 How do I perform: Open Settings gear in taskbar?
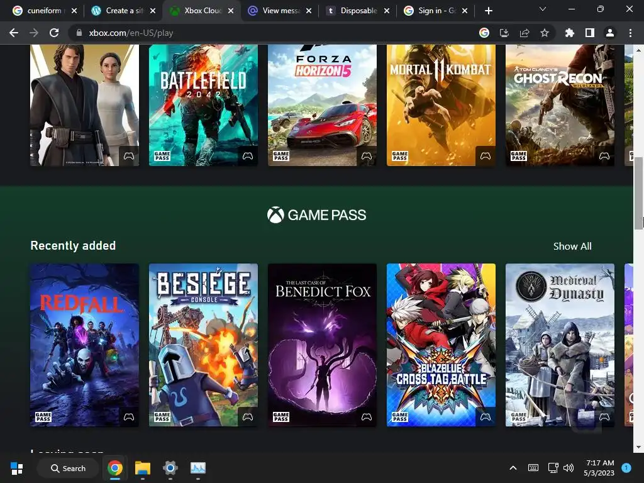pyautogui.click(x=170, y=468)
